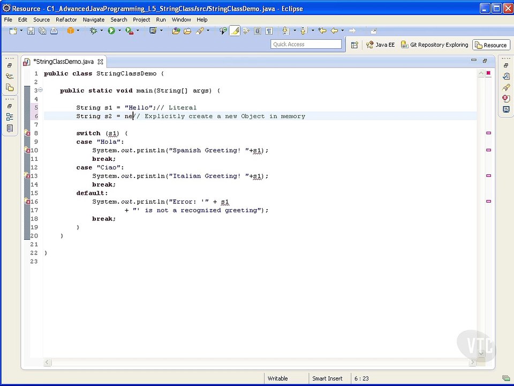
Task: Open the Outline fast view icon
Action: coord(10,117)
